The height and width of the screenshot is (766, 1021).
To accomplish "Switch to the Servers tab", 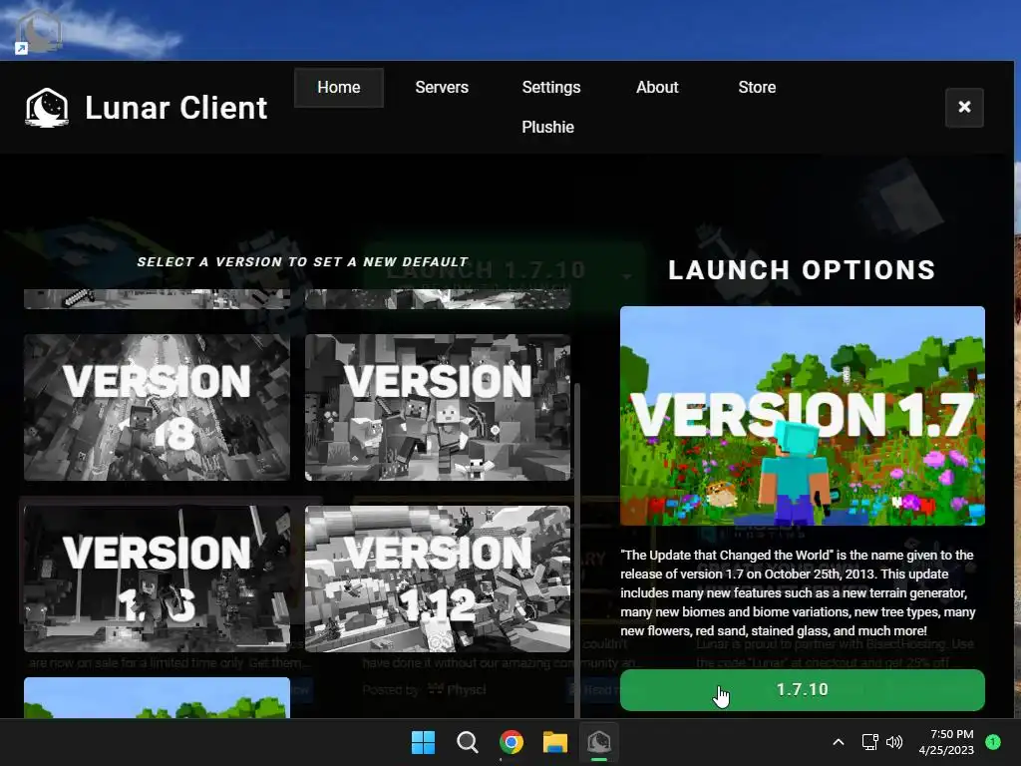I will tap(442, 88).
